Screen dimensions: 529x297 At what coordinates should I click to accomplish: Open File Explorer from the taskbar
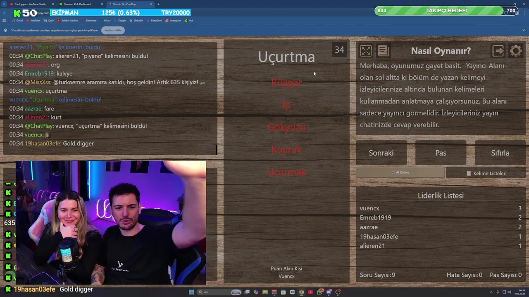[265, 292]
